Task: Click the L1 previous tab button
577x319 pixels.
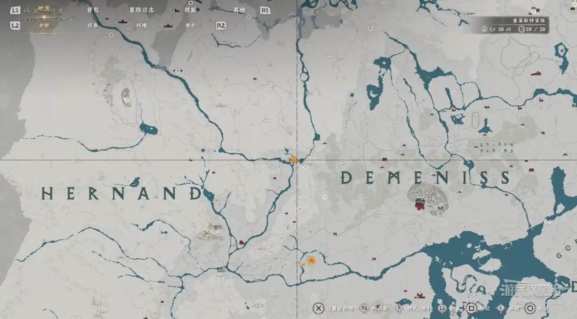Action: tap(15, 10)
